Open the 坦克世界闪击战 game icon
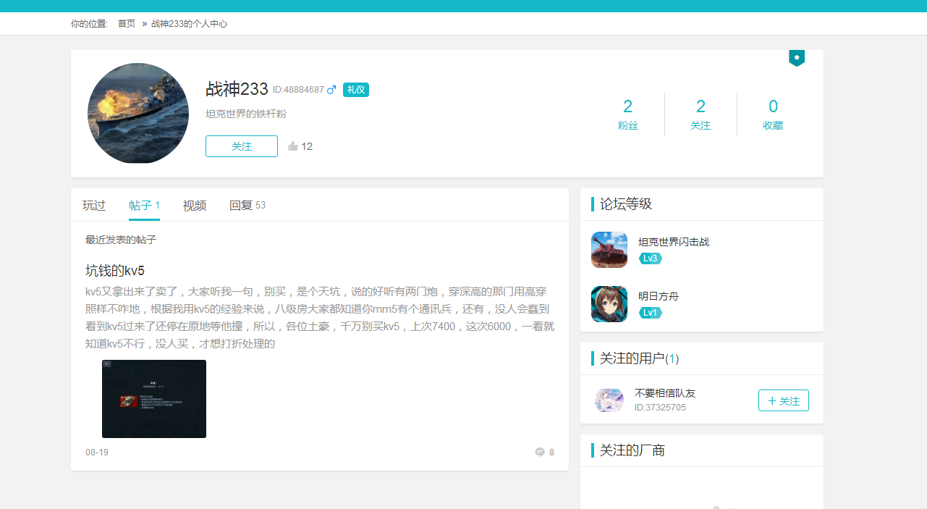This screenshot has width=927, height=509. (609, 250)
